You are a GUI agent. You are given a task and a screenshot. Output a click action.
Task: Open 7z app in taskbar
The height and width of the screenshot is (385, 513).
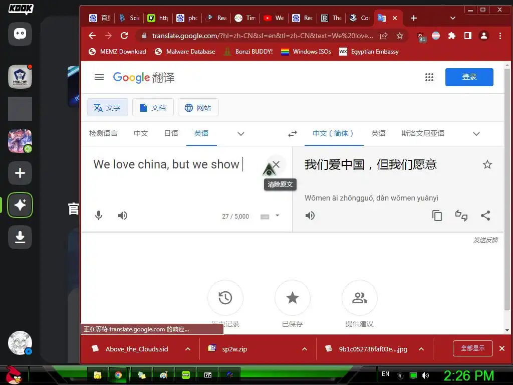click(x=208, y=375)
